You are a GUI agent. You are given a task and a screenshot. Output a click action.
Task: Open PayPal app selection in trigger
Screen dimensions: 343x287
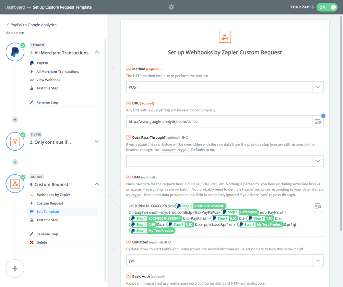click(42, 63)
